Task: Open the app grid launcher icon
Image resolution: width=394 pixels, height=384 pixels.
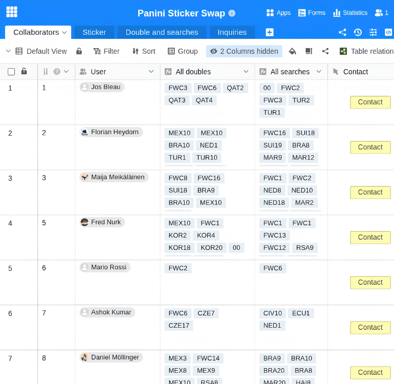Action: point(12,12)
